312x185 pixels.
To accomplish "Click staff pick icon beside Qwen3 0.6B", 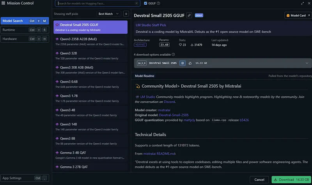I will click(x=57, y=82).
